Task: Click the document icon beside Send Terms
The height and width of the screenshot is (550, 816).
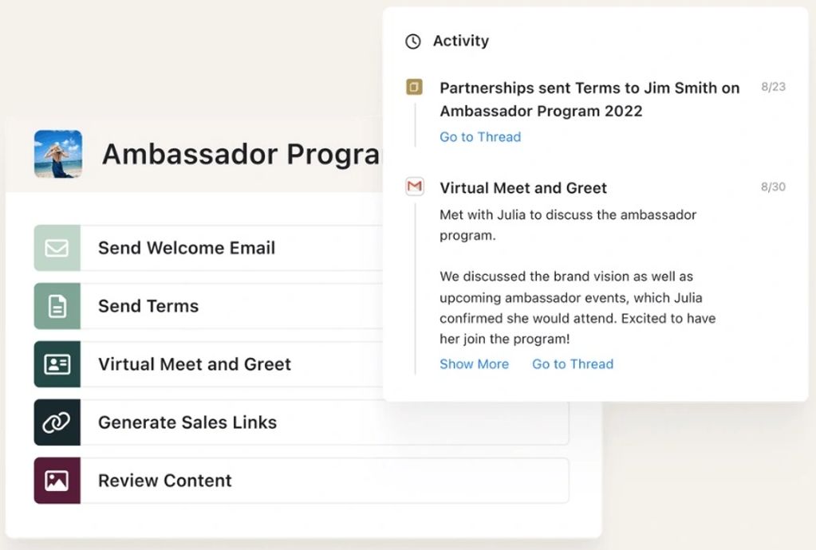Action: point(57,306)
